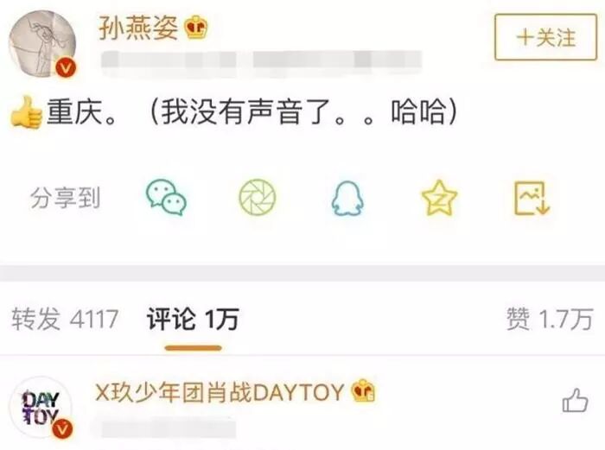Follow 孙燕姿 with +关注 button
Image resolution: width=605 pixels, height=450 pixels.
coord(545,37)
